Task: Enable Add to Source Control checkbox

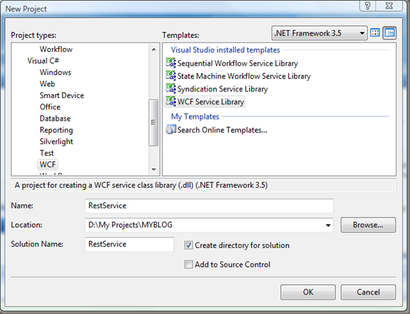Action: 188,264
